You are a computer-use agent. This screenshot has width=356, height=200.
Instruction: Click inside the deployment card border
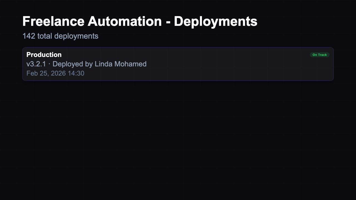click(x=178, y=64)
